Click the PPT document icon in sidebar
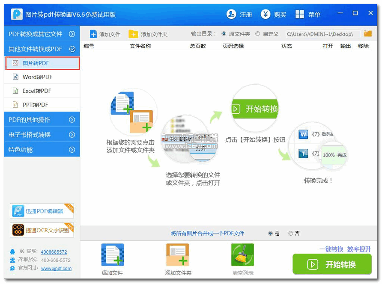Image resolution: width=382 pixels, height=284 pixels. tap(15, 105)
